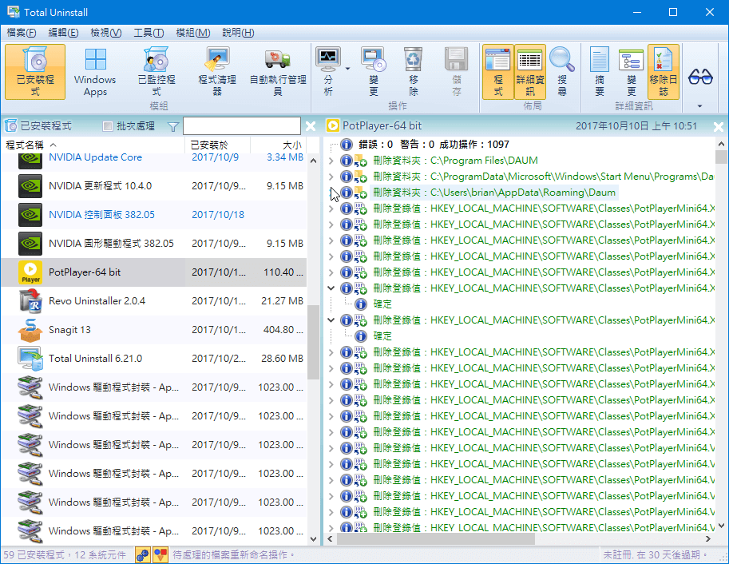This screenshot has width=729, height=564.
Task: Click the glasses icon in toolbar
Action: pos(700,77)
